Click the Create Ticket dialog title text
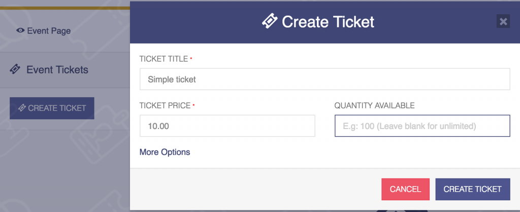Viewport: 520px width, 212px height. coord(328,22)
